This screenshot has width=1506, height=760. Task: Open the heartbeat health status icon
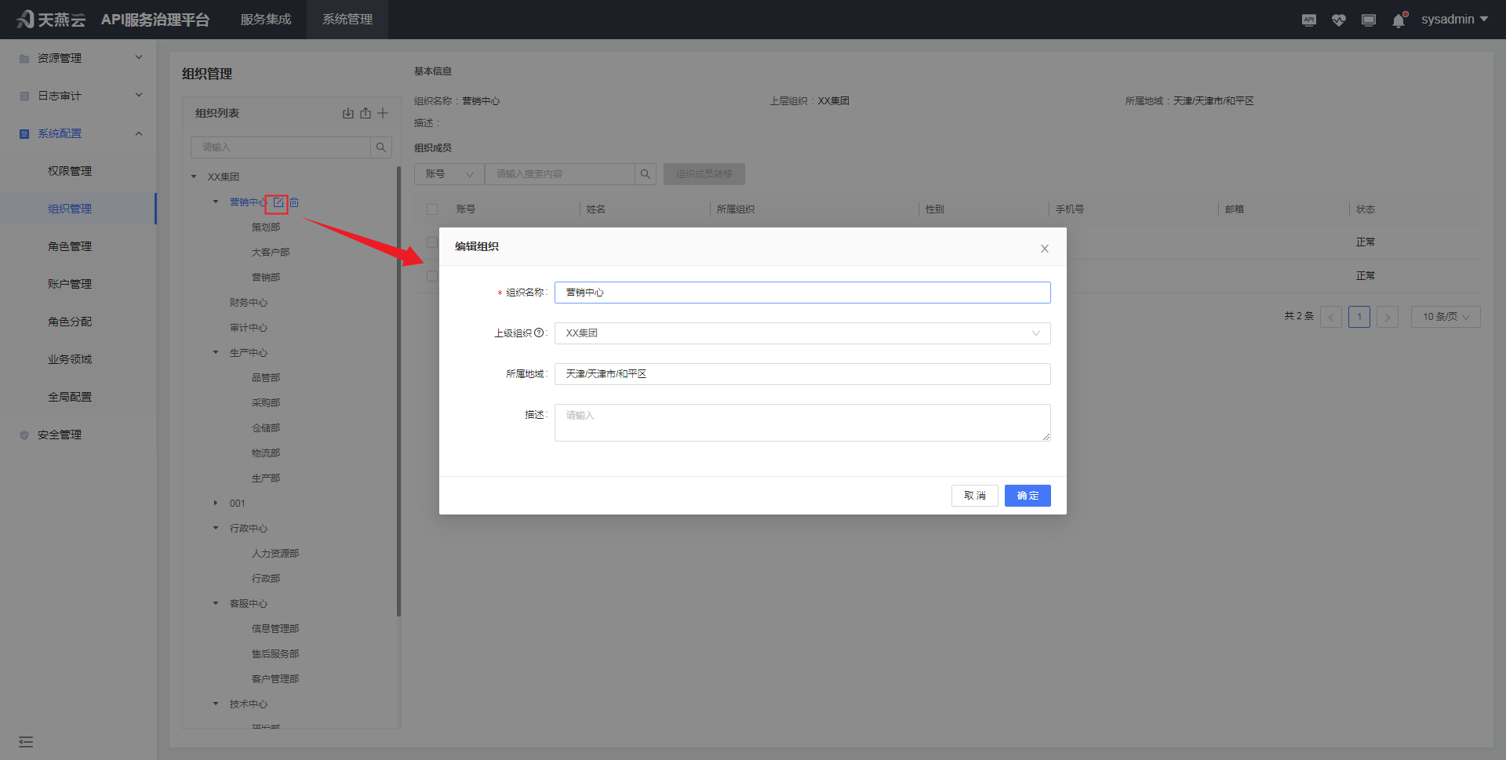[1338, 20]
